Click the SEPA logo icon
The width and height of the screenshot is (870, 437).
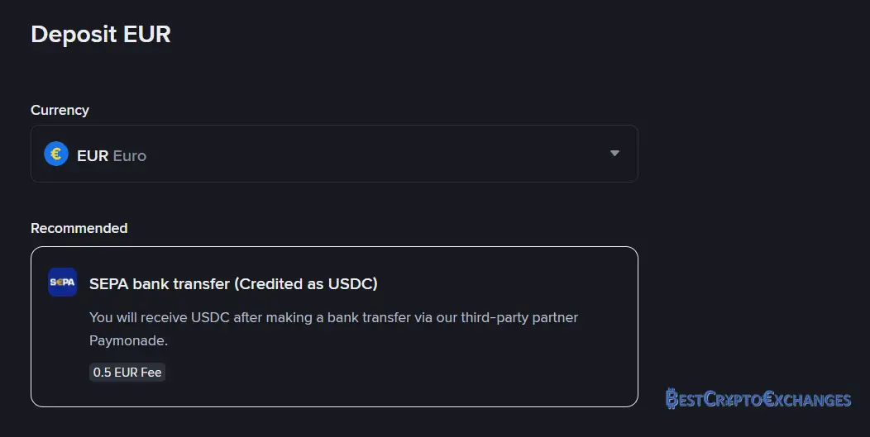(x=62, y=283)
